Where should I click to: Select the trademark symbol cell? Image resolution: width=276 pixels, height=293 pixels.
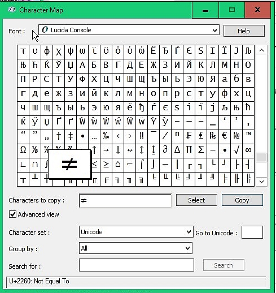(248, 136)
